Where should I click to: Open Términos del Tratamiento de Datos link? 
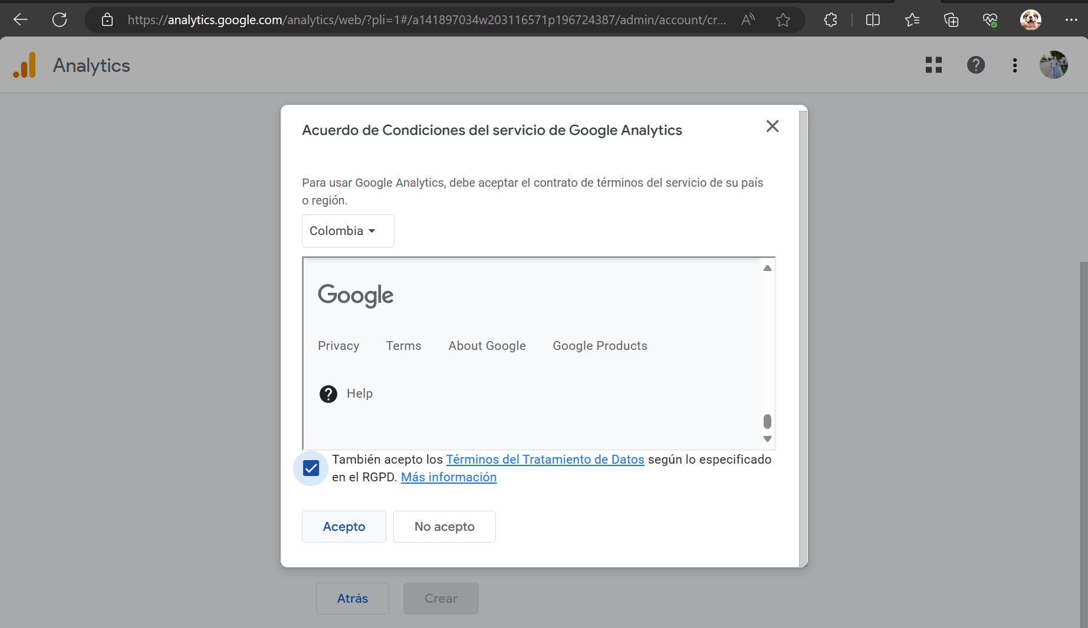[545, 460]
